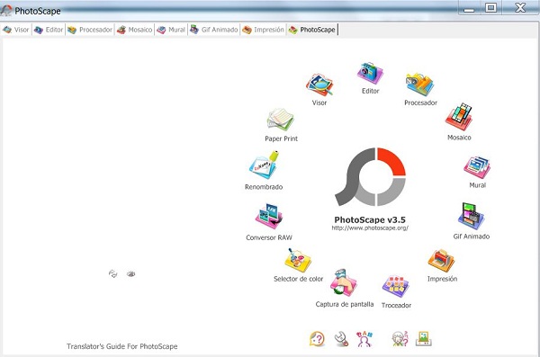Click the small eye icon
The width and height of the screenshot is (540, 357).
tap(130, 274)
